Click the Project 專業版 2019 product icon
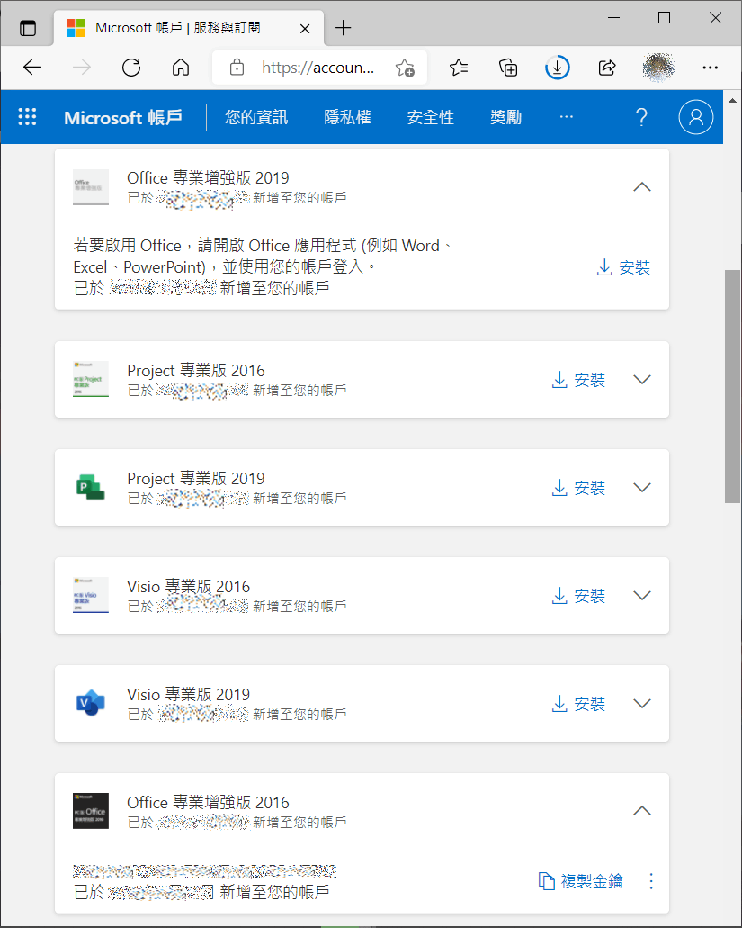The height and width of the screenshot is (928, 742). (x=91, y=486)
